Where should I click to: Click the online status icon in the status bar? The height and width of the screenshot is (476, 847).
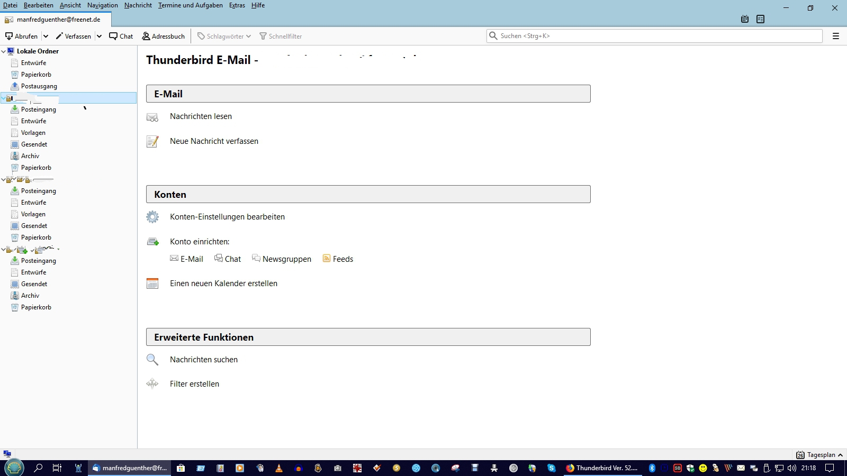pos(7,454)
